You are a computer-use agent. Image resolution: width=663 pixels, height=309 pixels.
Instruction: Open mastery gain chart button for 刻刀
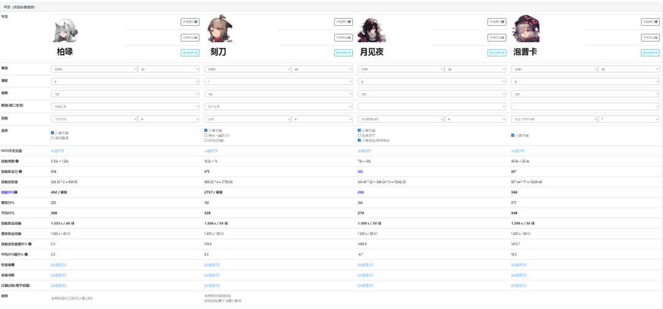point(343,37)
